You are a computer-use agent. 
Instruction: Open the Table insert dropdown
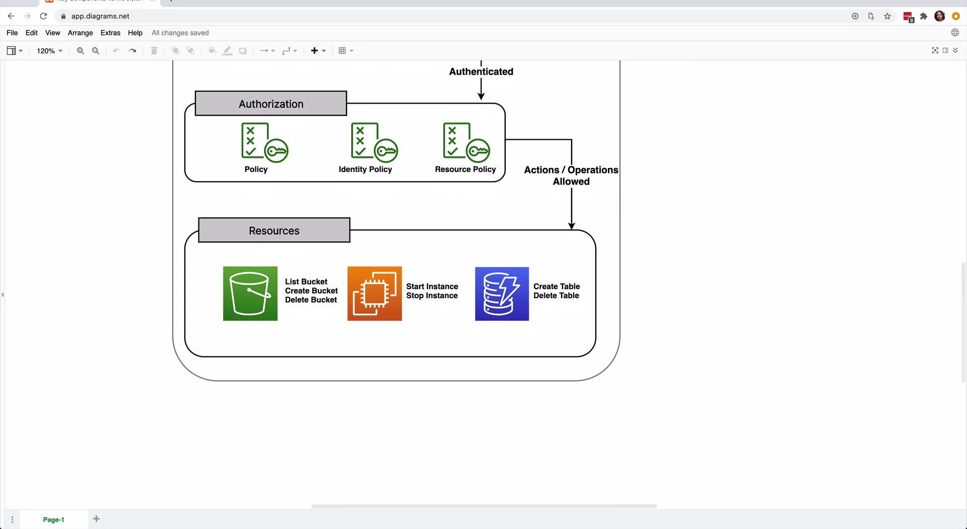346,51
